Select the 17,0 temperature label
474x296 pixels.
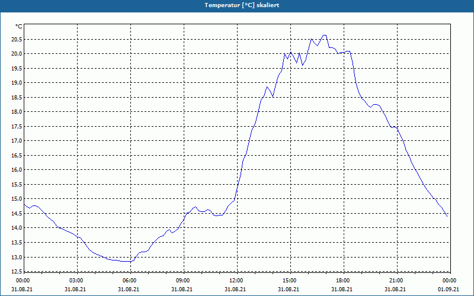pyautogui.click(x=17, y=141)
